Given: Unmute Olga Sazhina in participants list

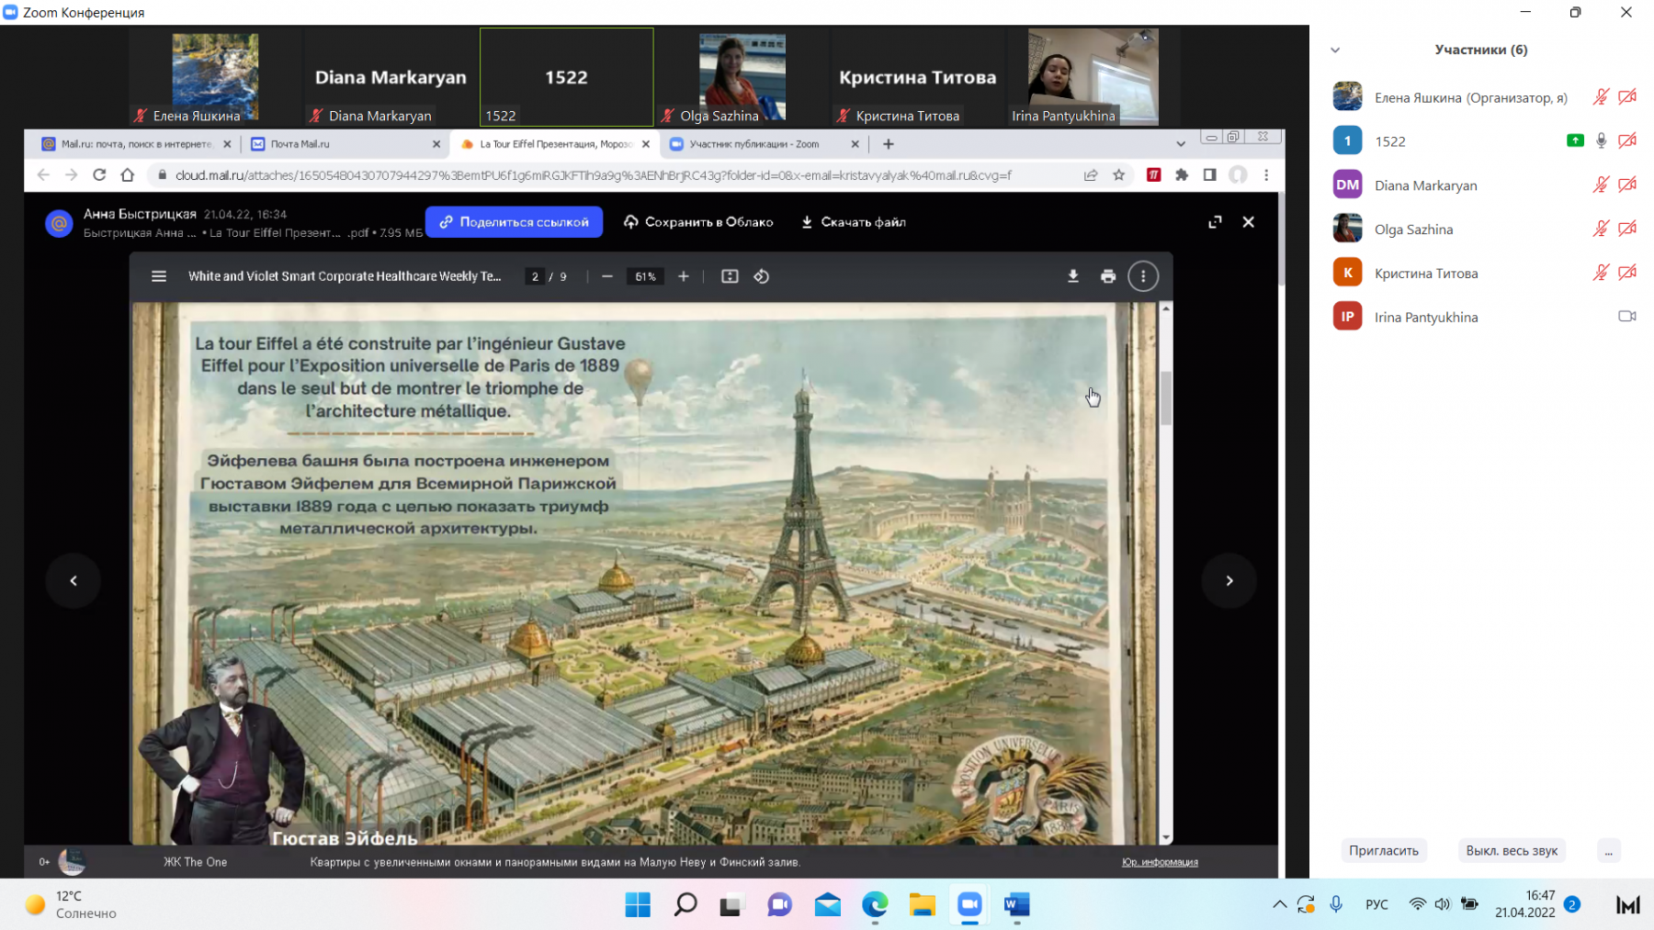Looking at the screenshot, I should point(1601,229).
